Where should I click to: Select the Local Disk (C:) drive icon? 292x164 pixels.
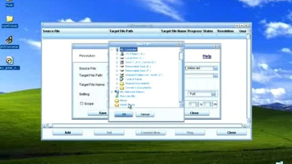click(x=122, y=58)
